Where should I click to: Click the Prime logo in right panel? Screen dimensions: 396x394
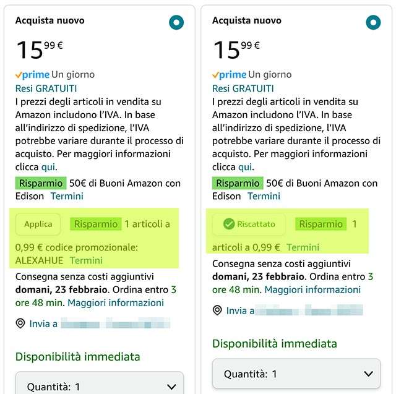(x=229, y=75)
